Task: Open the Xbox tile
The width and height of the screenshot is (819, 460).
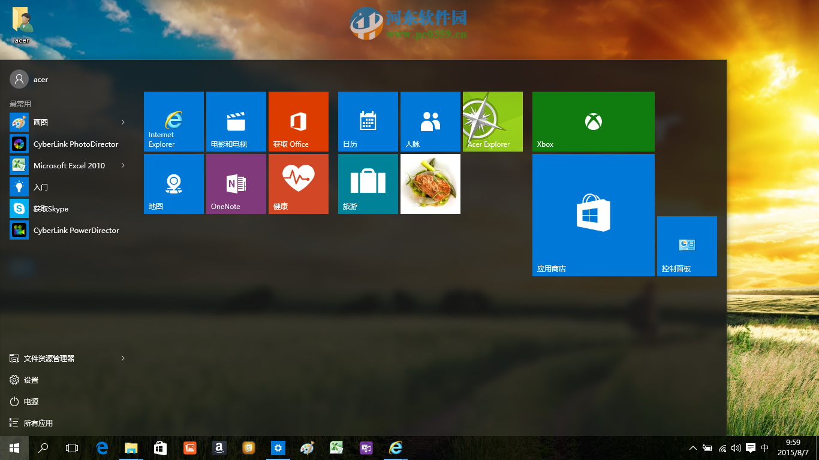Action: [x=592, y=122]
